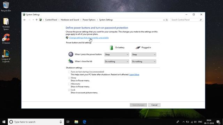Viewport: 223px width, 125px height.
Task: Expand the address bar history dropdown
Action: coord(164,20)
